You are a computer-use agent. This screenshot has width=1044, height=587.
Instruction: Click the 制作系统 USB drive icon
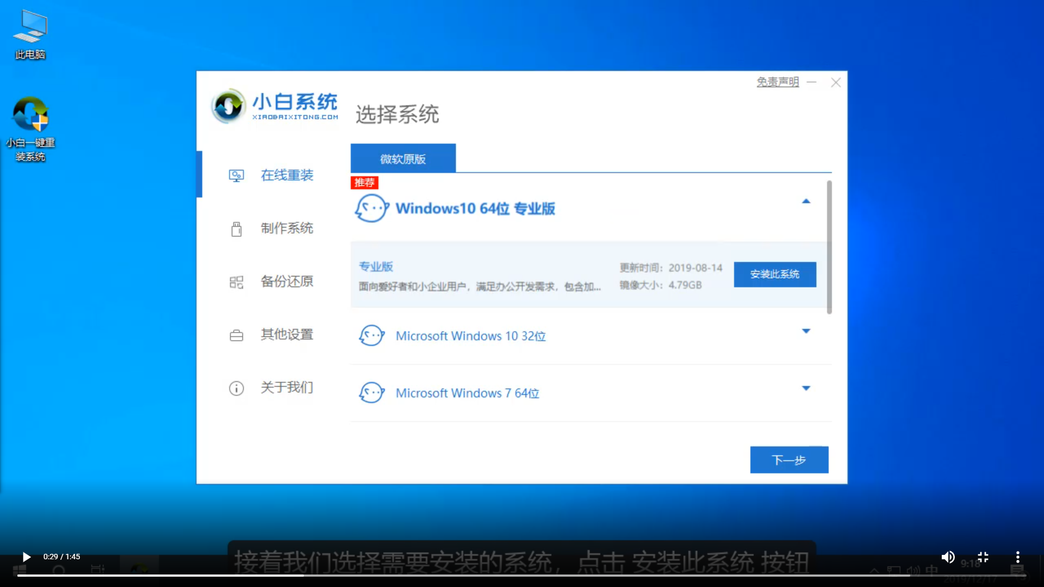pyautogui.click(x=236, y=229)
